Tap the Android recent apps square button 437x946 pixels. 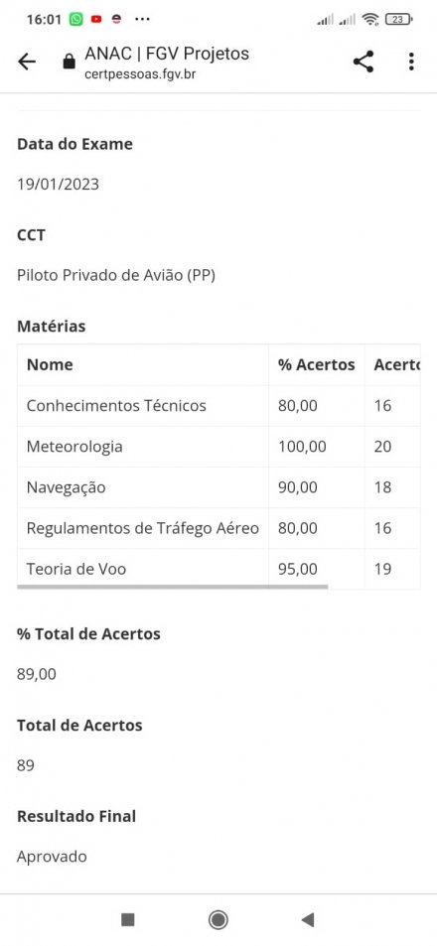(x=127, y=919)
